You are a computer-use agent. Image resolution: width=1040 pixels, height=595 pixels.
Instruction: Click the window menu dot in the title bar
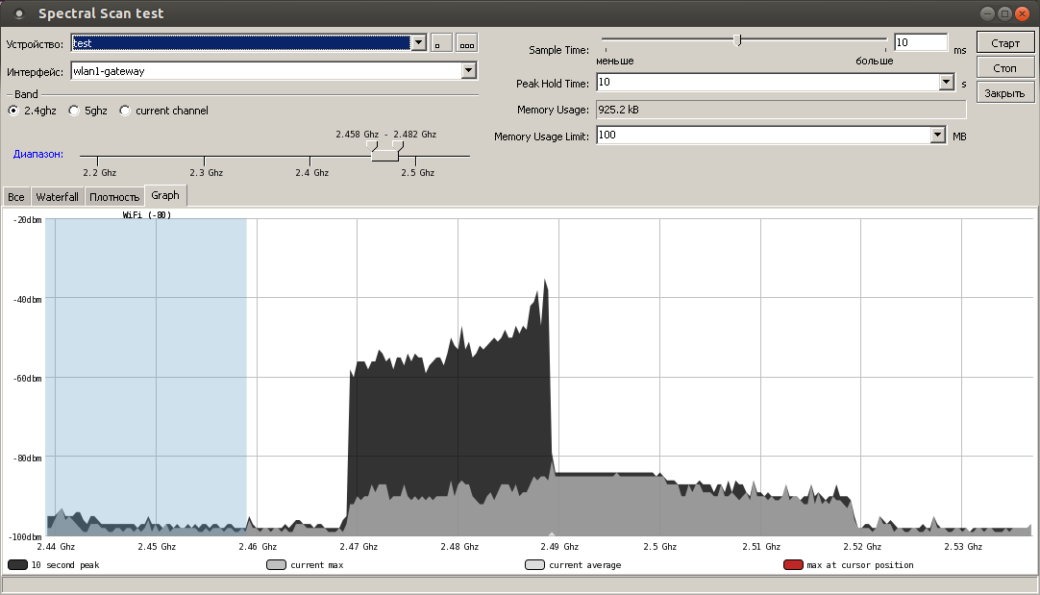point(18,13)
